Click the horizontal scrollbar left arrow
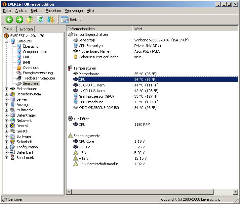Viewport: 240px width, 204px height. tap(69, 192)
